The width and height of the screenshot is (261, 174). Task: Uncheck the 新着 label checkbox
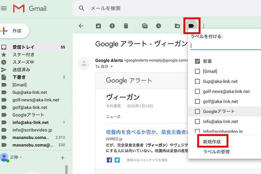click(197, 61)
